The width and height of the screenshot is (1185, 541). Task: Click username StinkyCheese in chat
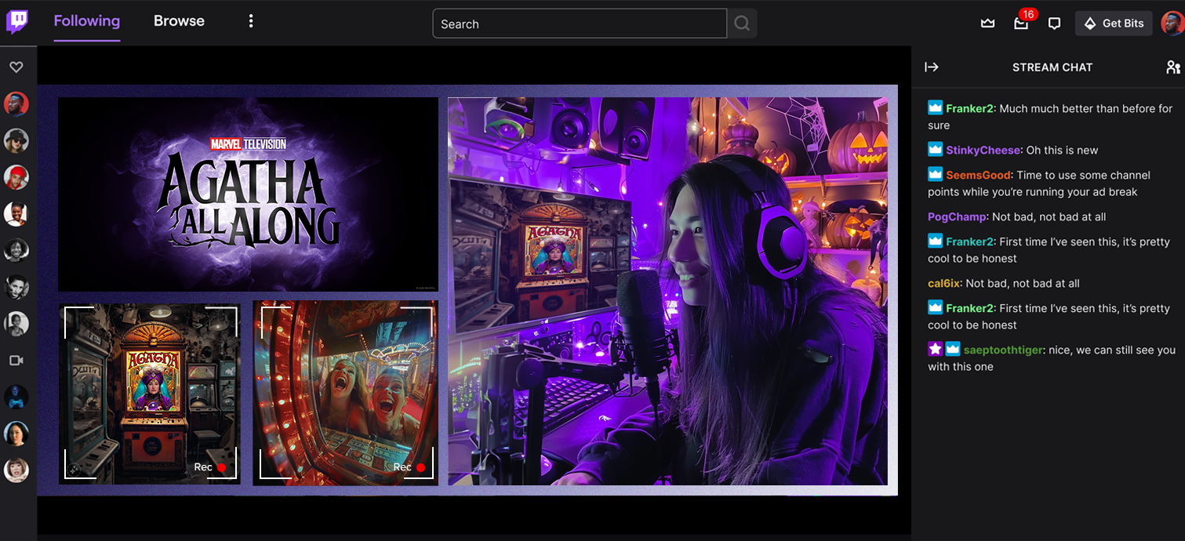[983, 150]
